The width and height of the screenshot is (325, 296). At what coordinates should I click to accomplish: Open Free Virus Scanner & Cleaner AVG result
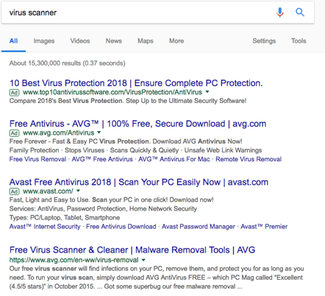pos(132,250)
